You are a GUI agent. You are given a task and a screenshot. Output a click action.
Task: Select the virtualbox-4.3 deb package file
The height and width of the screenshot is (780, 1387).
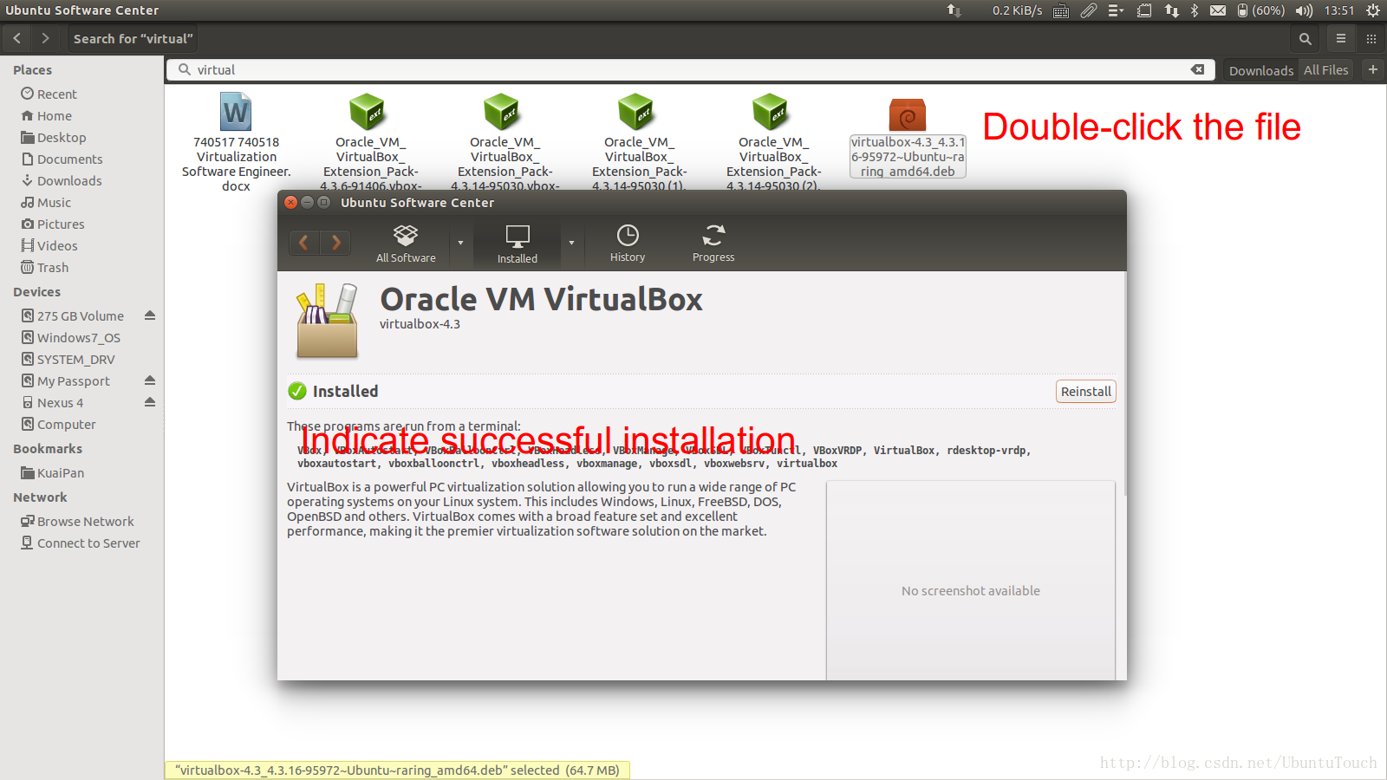pyautogui.click(x=908, y=137)
